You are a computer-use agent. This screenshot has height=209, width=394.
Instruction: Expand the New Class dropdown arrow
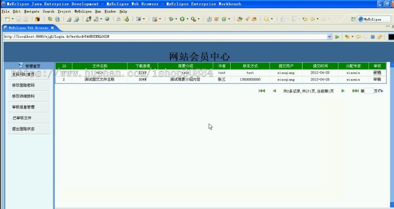[x=229, y=19]
